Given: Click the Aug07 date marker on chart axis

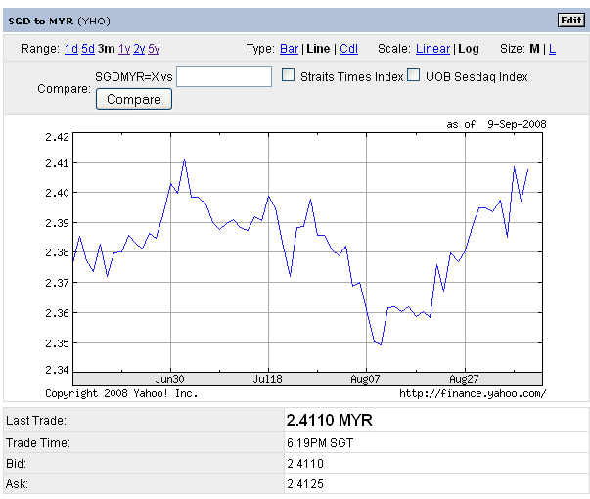Looking at the screenshot, I should [x=365, y=378].
